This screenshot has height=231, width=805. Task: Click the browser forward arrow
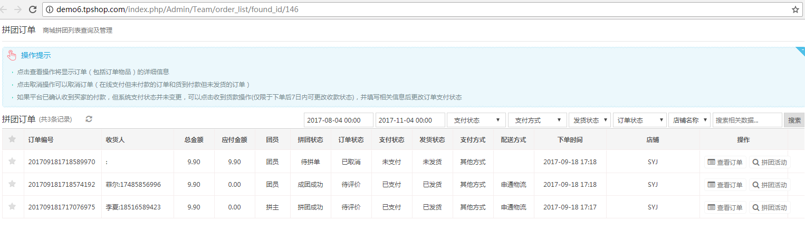(x=18, y=9)
